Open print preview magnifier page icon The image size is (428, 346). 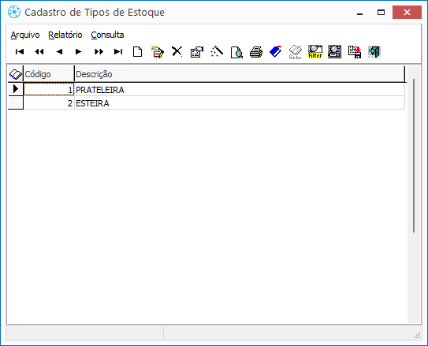236,52
